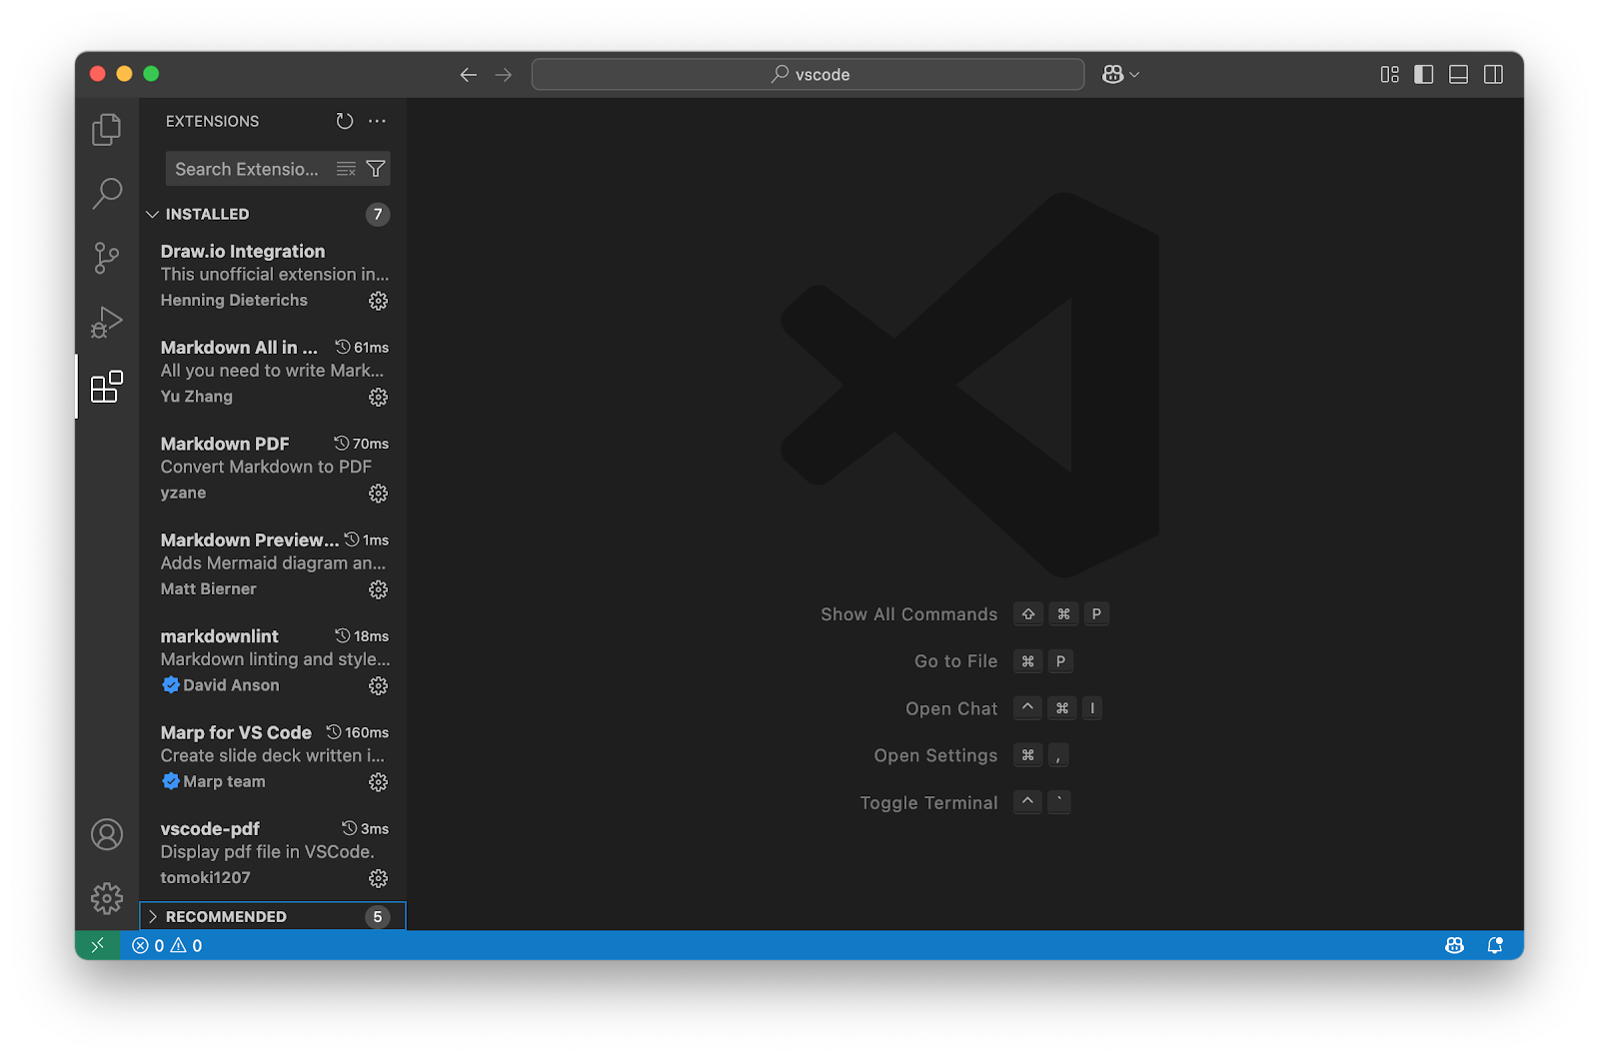Open the gear for Markdown Preview Mermaid
The height and width of the screenshot is (1059, 1599).
[x=378, y=589]
